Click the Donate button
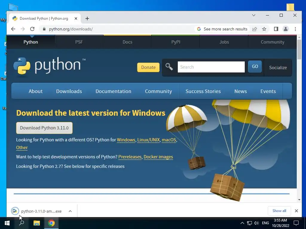 (148, 67)
